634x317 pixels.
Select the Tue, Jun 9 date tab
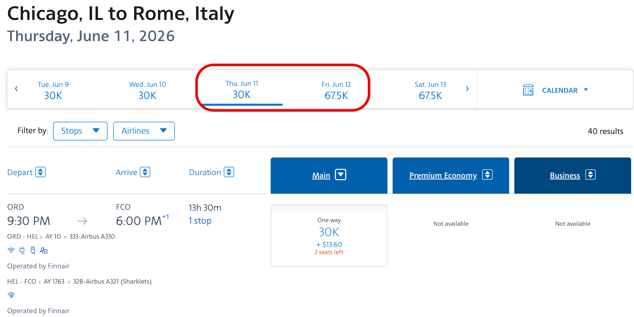(x=53, y=90)
